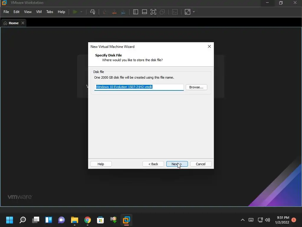Open the Windows Start menu
The height and width of the screenshot is (227, 302).
[x=10, y=220]
